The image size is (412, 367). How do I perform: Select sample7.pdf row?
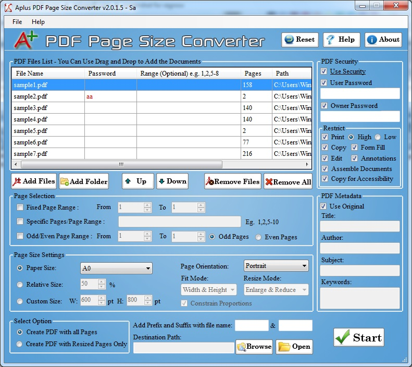click(x=161, y=154)
